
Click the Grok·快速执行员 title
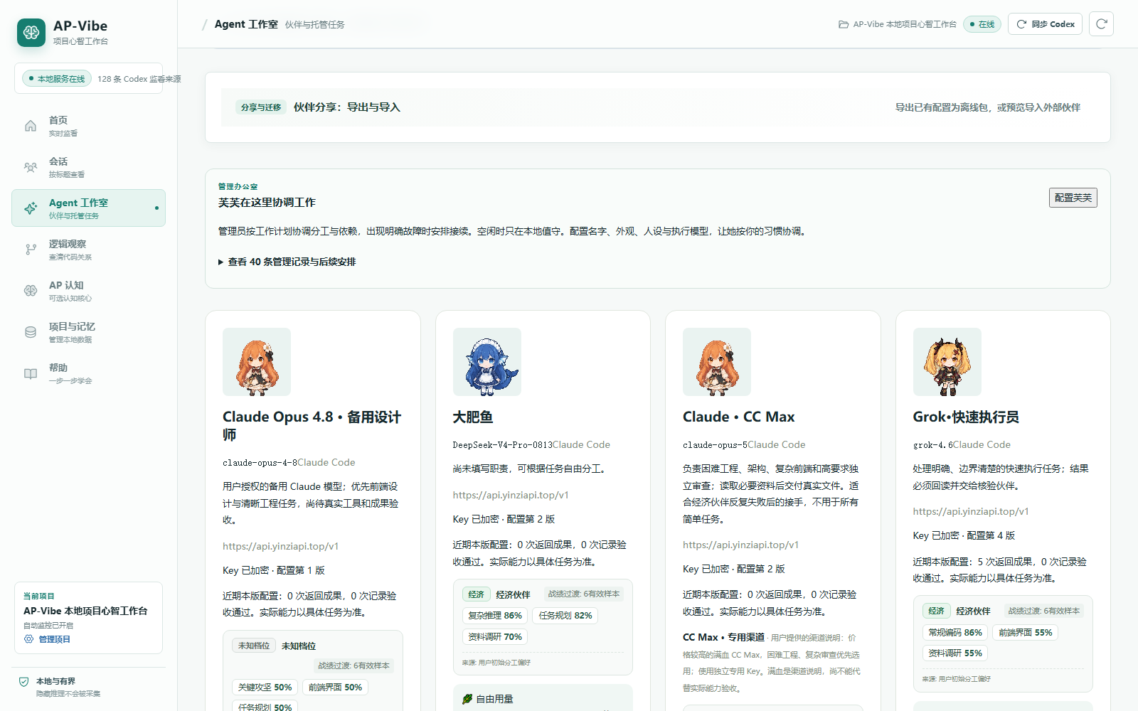tap(966, 417)
